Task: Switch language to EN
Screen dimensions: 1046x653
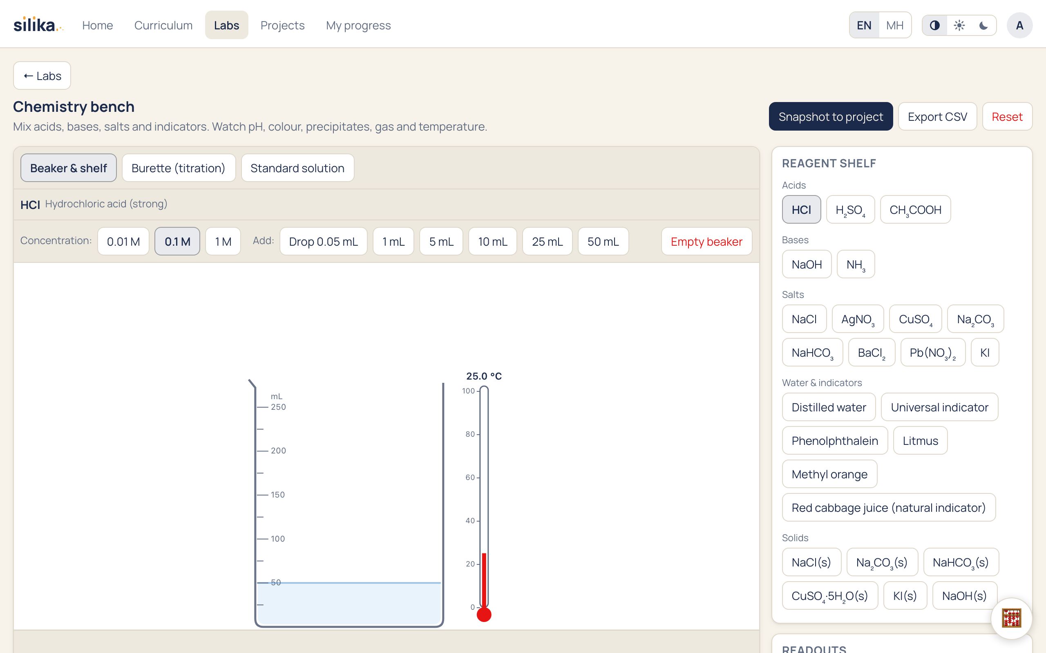Action: pos(864,25)
